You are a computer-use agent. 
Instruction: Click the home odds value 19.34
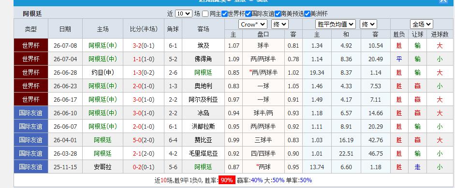point(317,73)
